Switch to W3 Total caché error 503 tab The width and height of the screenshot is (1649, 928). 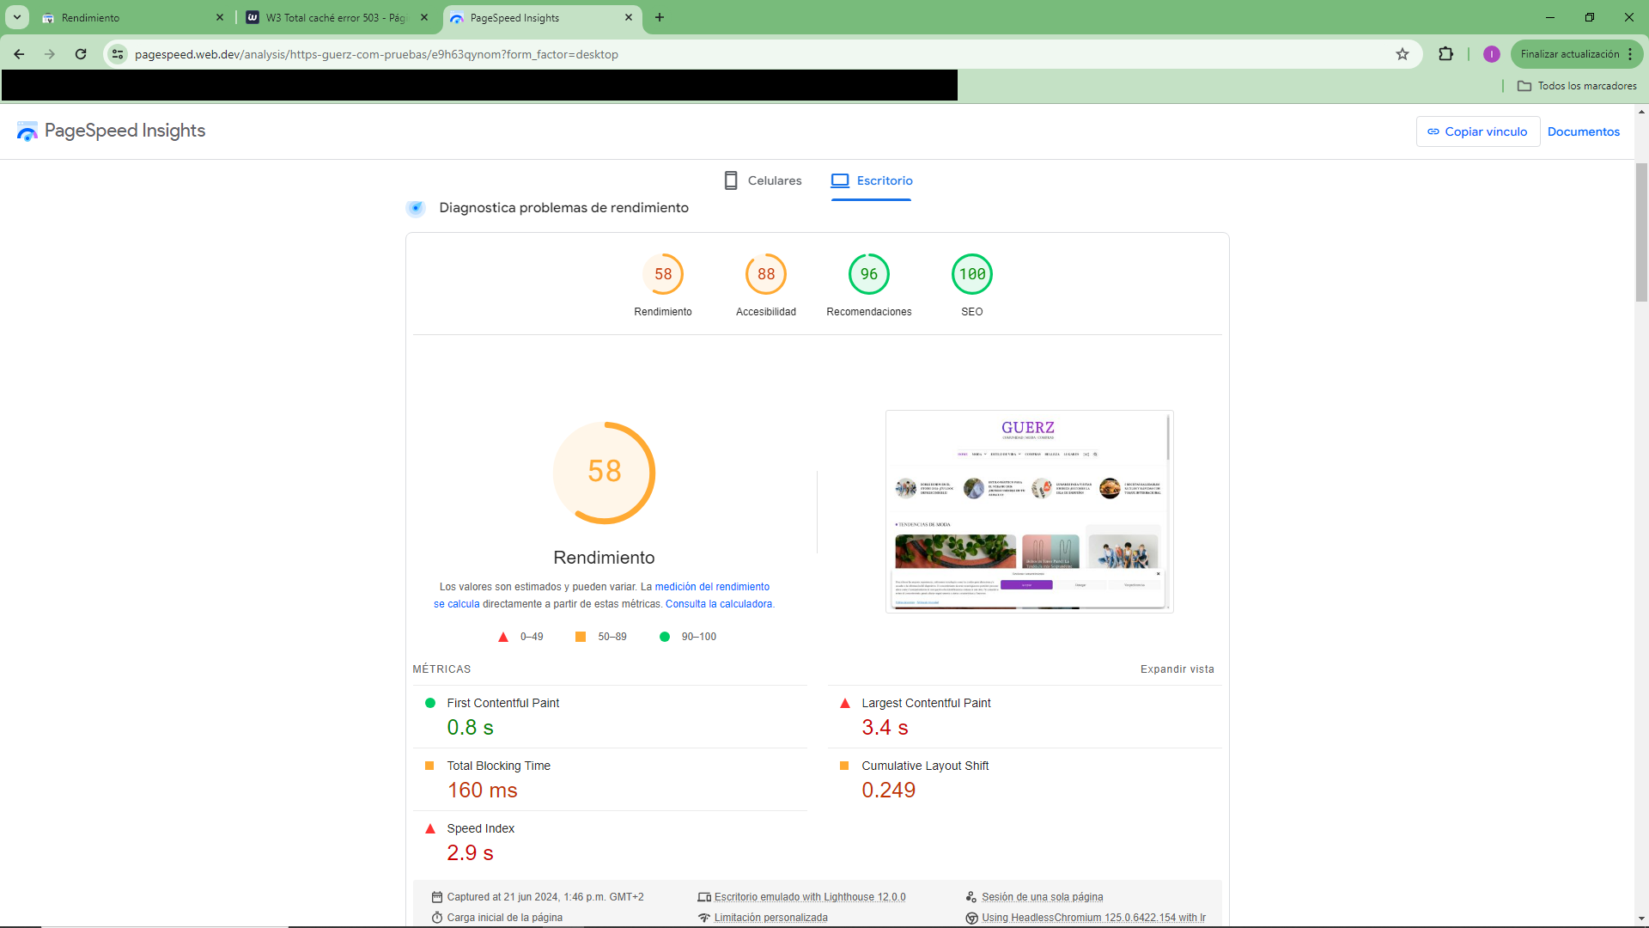click(x=337, y=17)
